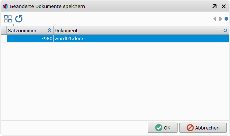Click the row marker left of 7980
230x136 pixels.
(x=4, y=39)
